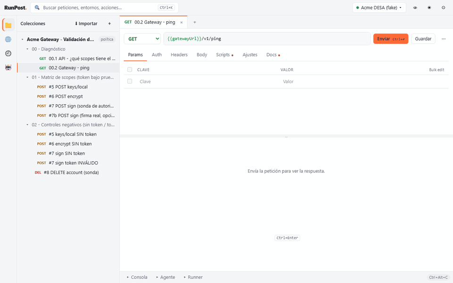Viewport: 453px width, 283px height.
Task: Open the Environments globe sidebar icon
Action: click(x=8, y=39)
